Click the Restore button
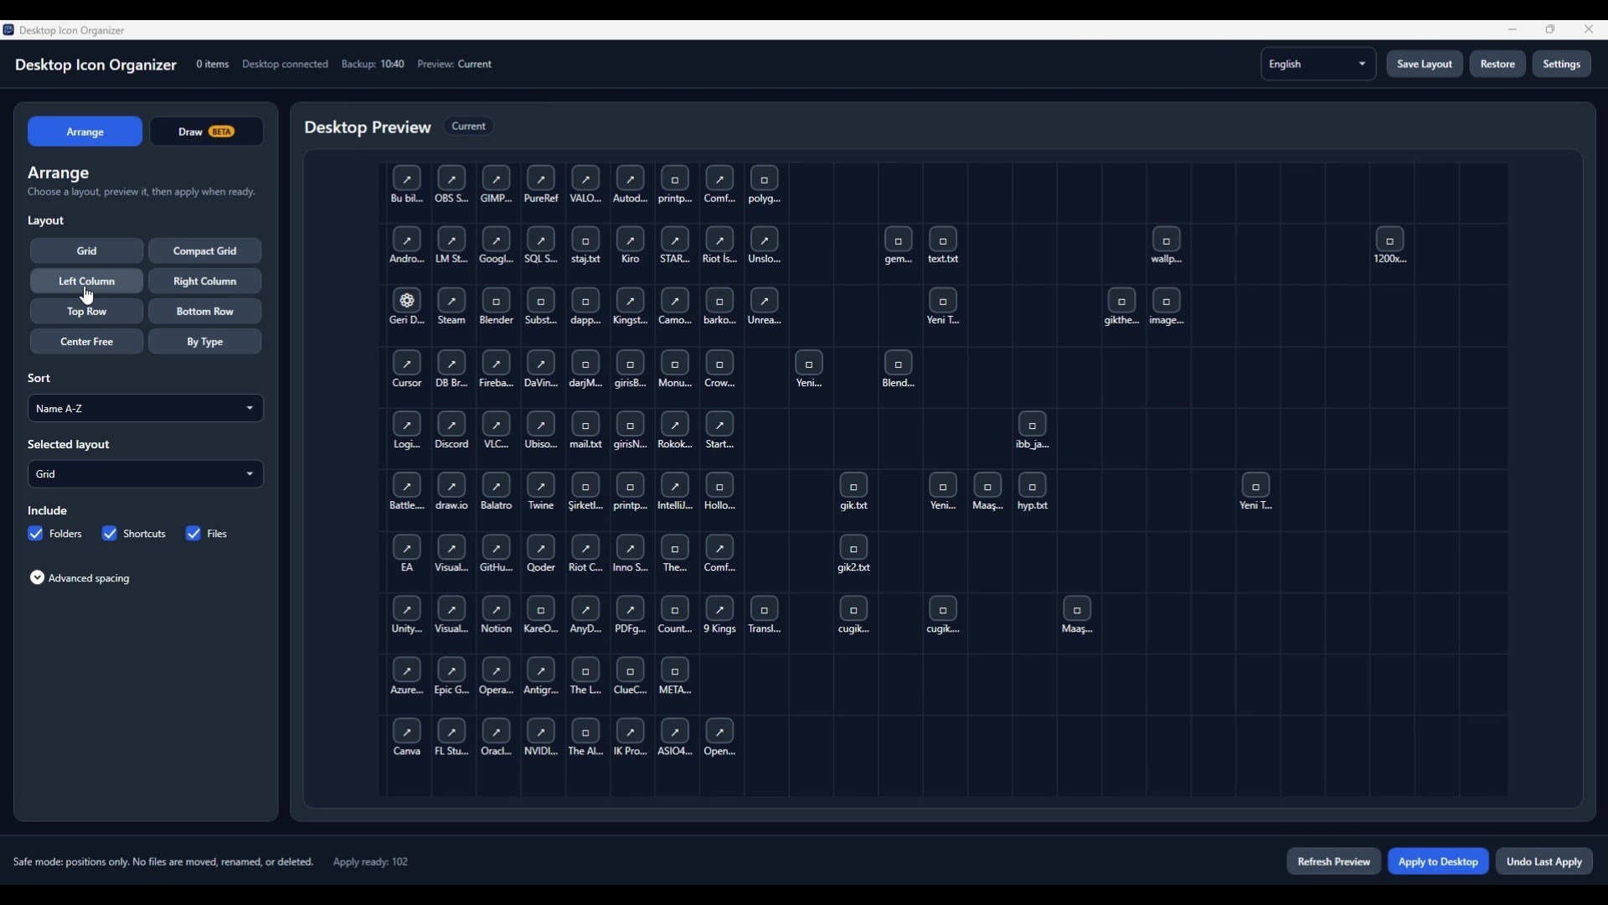 [x=1498, y=65]
